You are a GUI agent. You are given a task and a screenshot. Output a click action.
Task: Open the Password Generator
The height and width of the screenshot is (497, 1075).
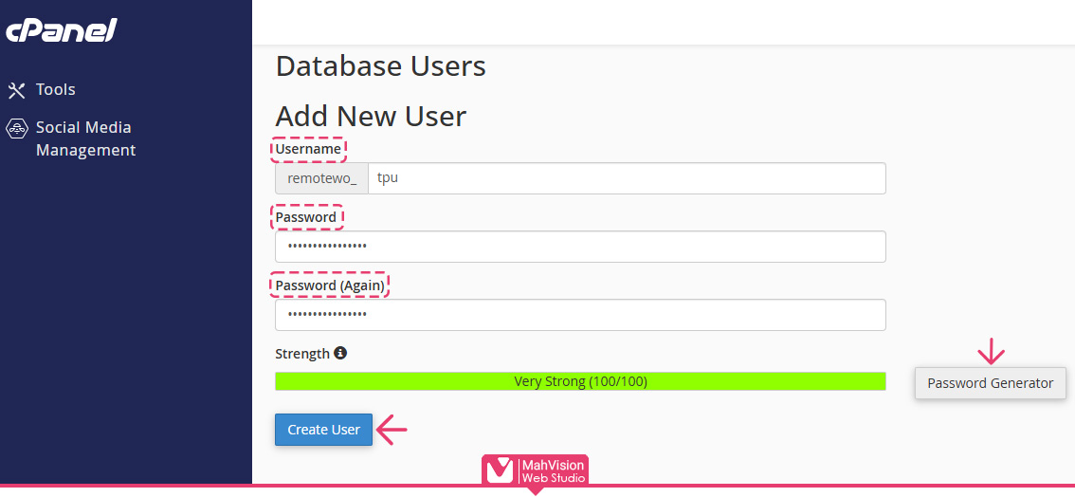pyautogui.click(x=990, y=383)
